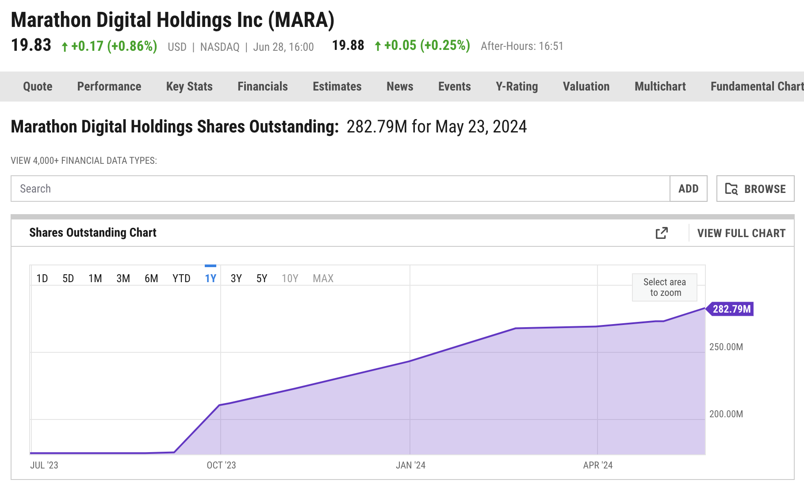Open the Key Stats tab
The image size is (804, 491).
pyautogui.click(x=189, y=87)
